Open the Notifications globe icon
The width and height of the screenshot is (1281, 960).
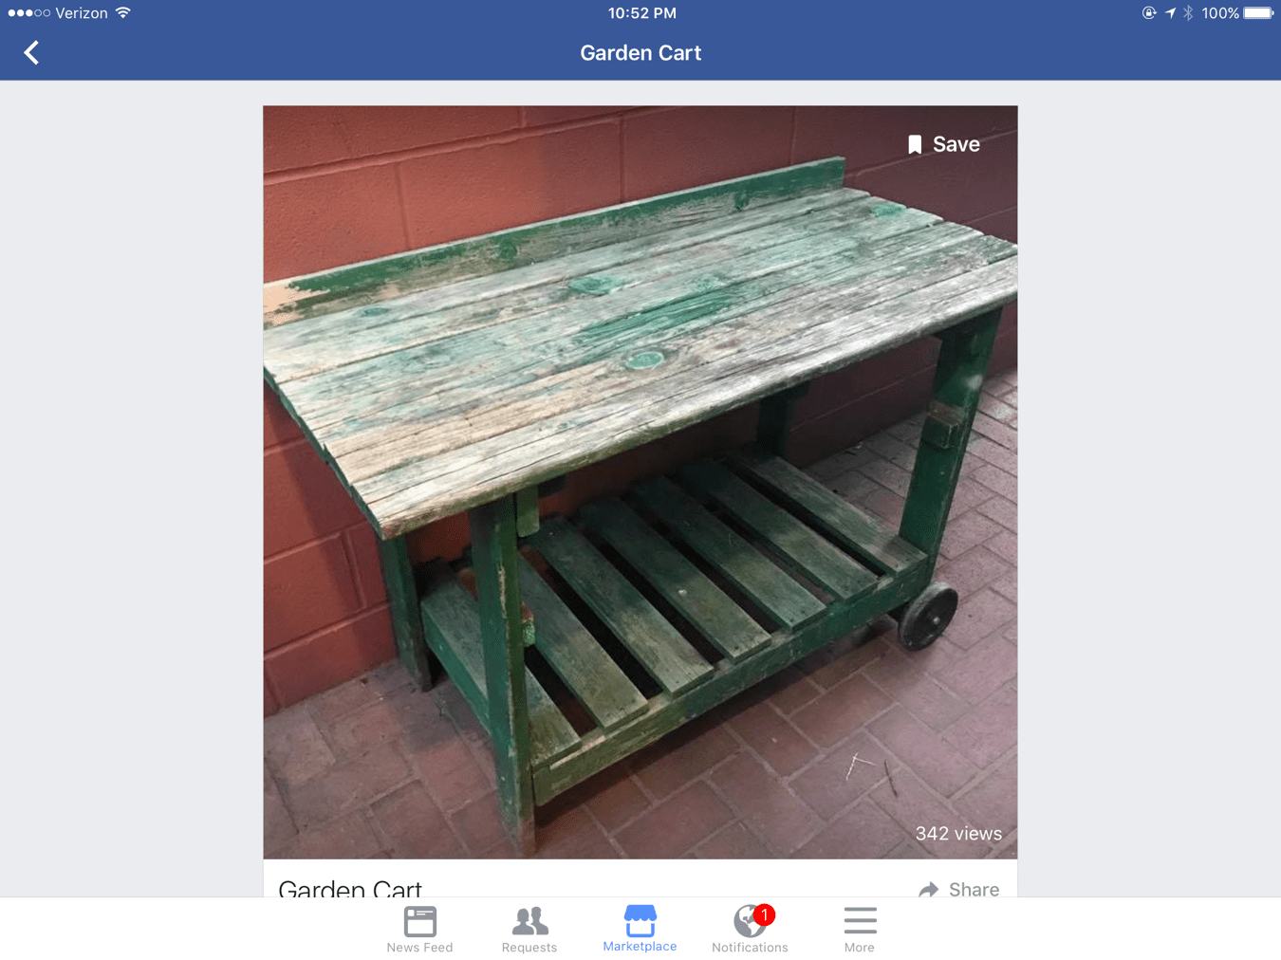[x=749, y=921]
